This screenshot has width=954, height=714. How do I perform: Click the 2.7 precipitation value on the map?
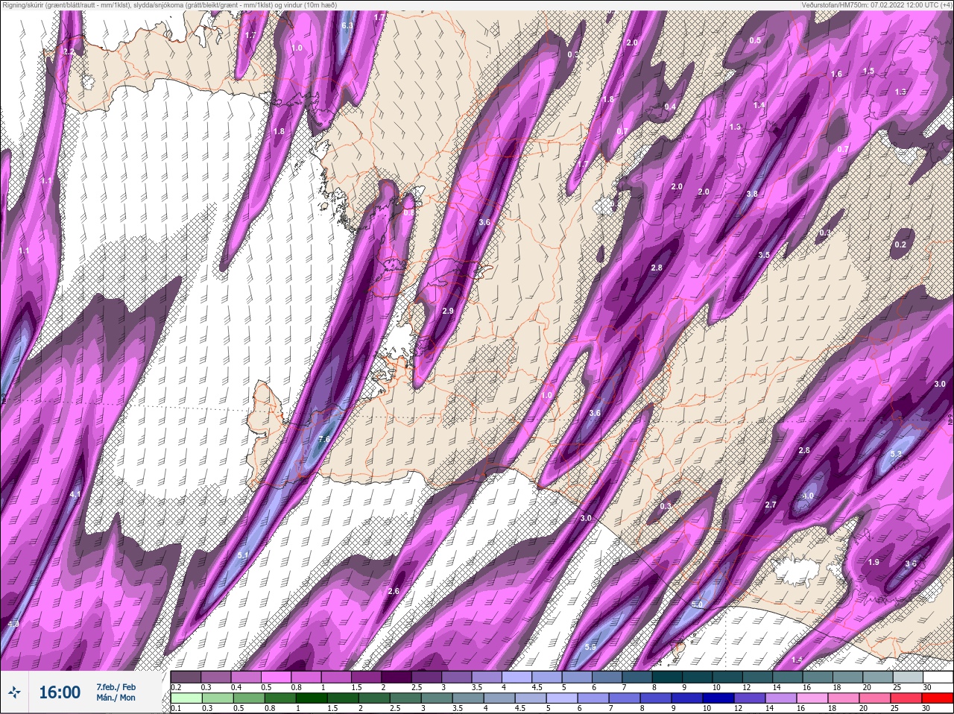771,505
